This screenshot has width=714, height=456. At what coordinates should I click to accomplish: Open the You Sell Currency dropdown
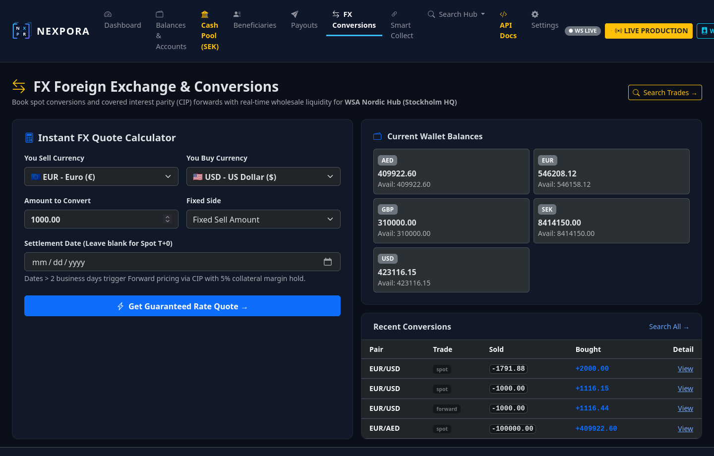pos(101,176)
